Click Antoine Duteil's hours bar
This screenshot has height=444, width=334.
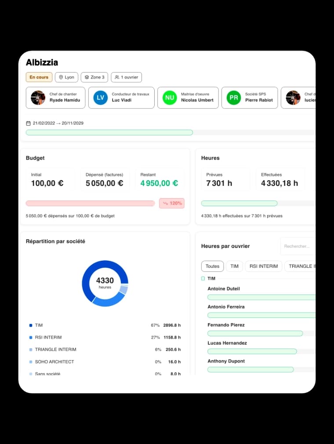coord(261,297)
